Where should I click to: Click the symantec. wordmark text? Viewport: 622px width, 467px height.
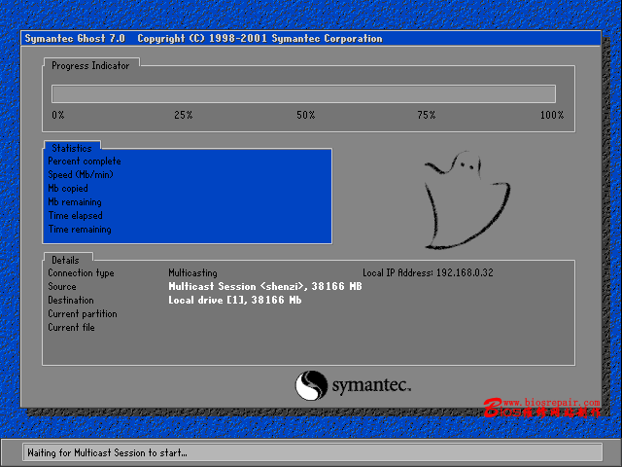pyautogui.click(x=371, y=385)
